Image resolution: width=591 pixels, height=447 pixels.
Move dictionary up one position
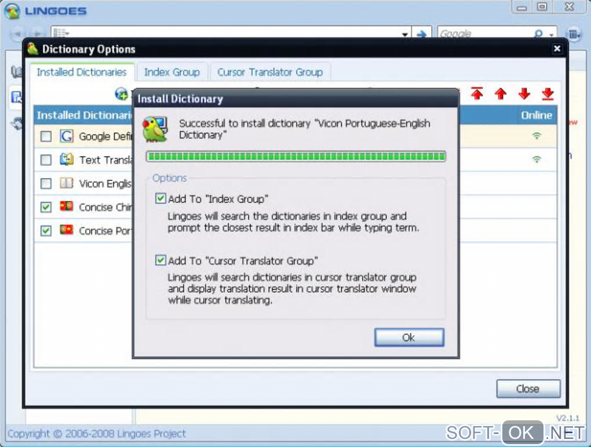coord(500,93)
